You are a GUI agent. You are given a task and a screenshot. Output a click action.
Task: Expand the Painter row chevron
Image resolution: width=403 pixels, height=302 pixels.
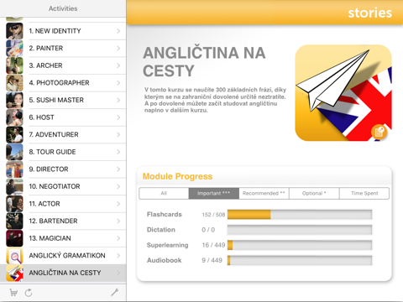[x=118, y=49]
